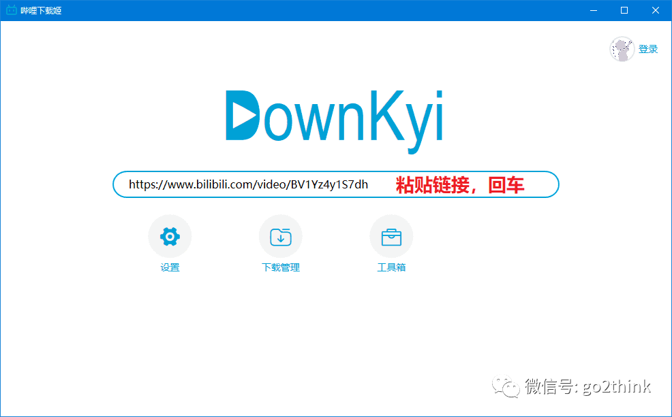Maximize the 哔哩下载姬 window
Viewport: 672px width, 417px height.
tap(624, 10)
